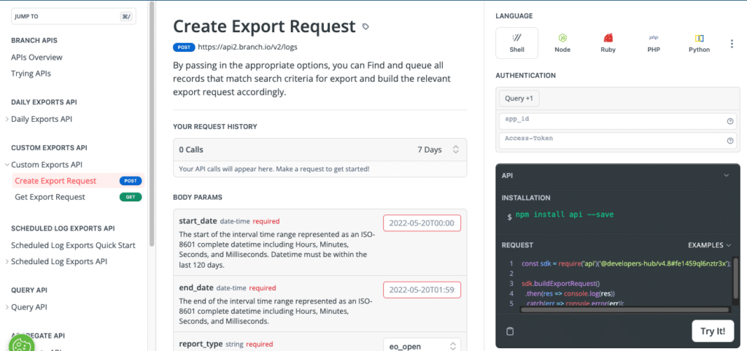This screenshot has height=351, width=747.
Task: Copy the code with the clipboard icon
Action: (509, 331)
